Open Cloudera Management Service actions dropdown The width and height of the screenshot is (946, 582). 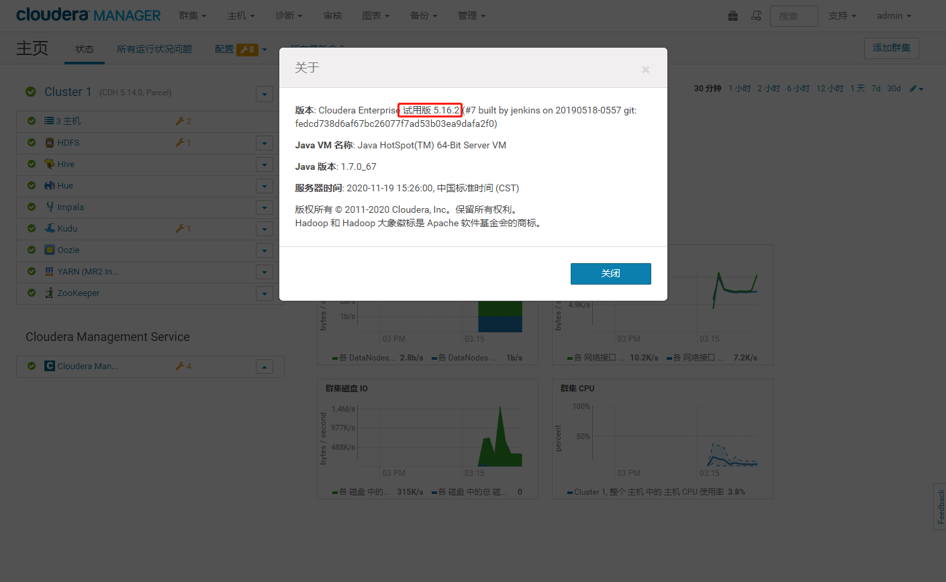point(265,367)
